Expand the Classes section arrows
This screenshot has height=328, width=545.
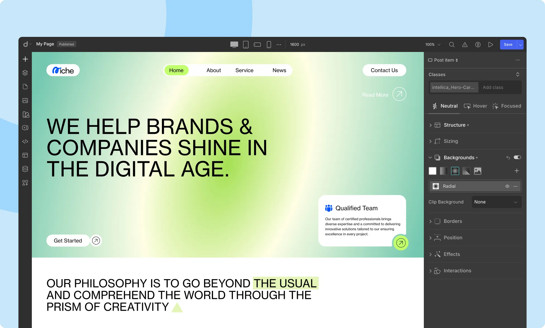[x=518, y=74]
